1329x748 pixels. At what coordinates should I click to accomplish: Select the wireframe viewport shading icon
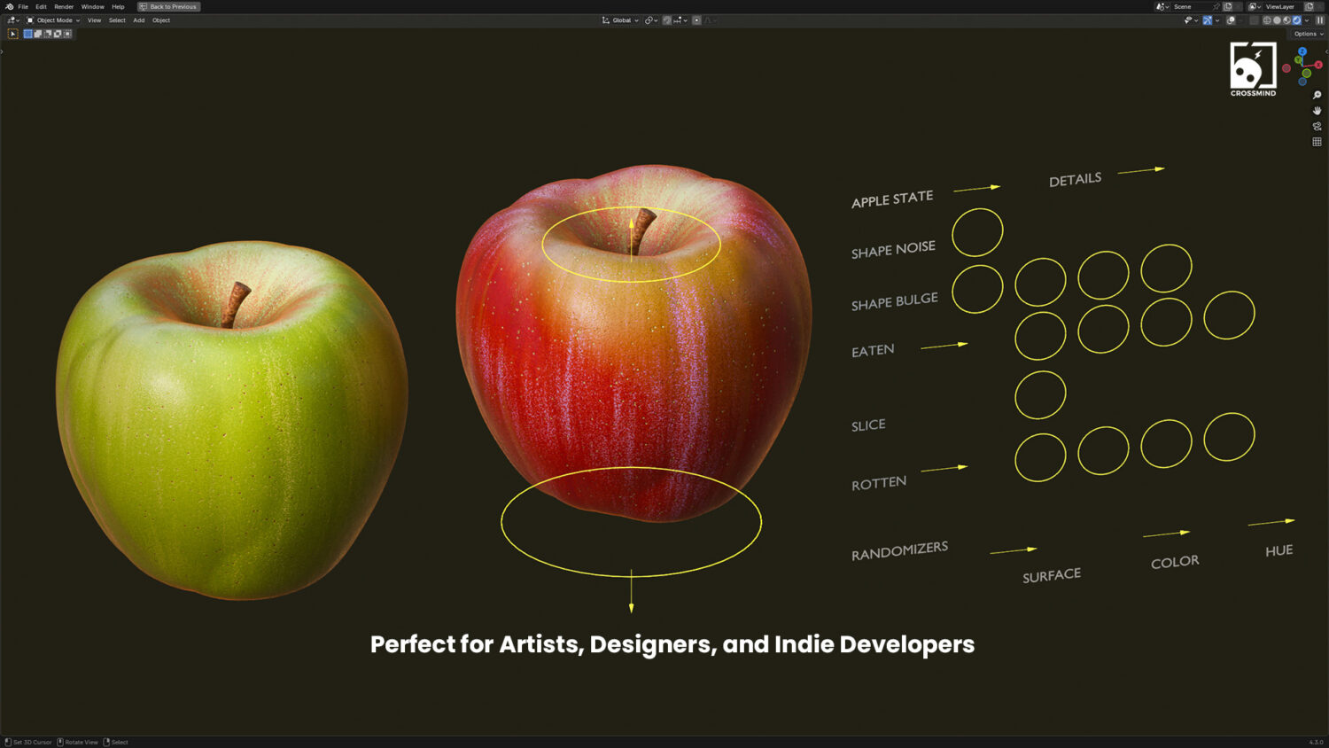1267,20
